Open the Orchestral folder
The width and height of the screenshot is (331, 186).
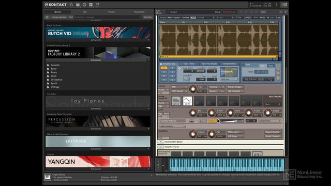tap(56, 80)
